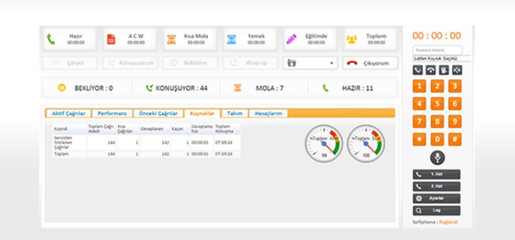Select the 2. Hat line button
This screenshot has height=240, width=515.
coord(437,186)
